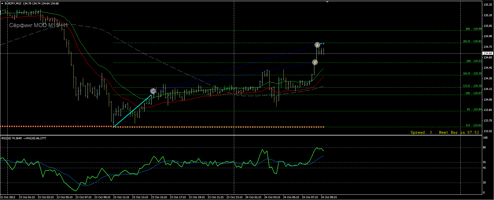Click Fibonacci label 0.0 - 133.61
Viewport: 494px width, 200px height.
tap(474, 125)
